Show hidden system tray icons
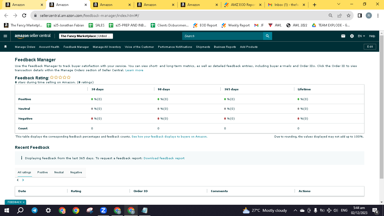The width and height of the screenshot is (384, 216). (295, 210)
